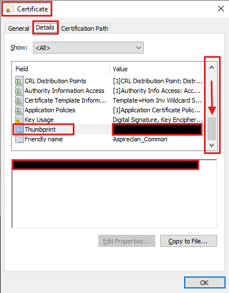Click the Certificate Template Information icon
Screen dimensions: 229x293
point(19,100)
